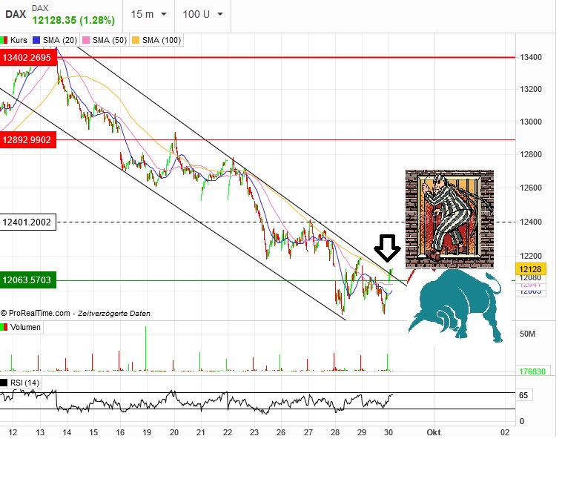This screenshot has width=562, height=479.
Task: Click the 12400 price axis label
Action: (531, 222)
